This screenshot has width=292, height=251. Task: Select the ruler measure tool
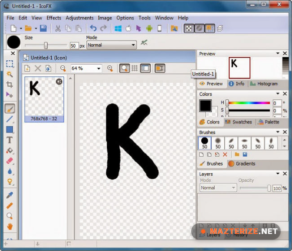tap(10, 205)
